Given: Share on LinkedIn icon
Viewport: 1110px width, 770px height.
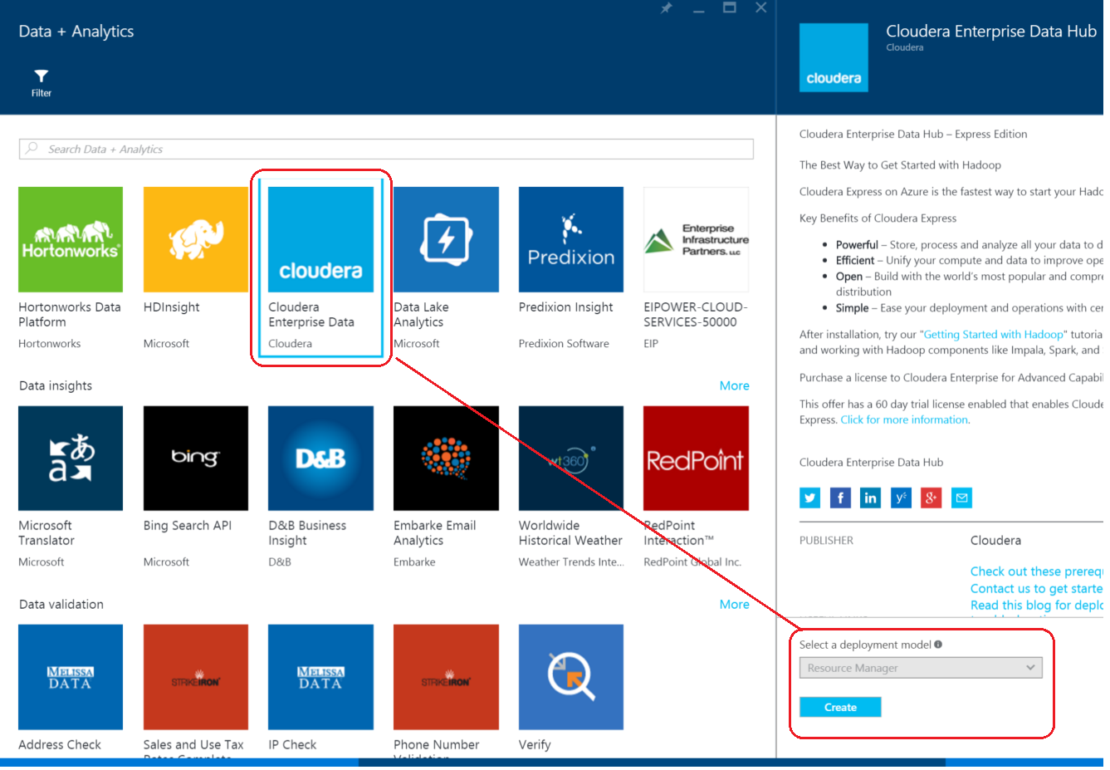Looking at the screenshot, I should tap(870, 498).
